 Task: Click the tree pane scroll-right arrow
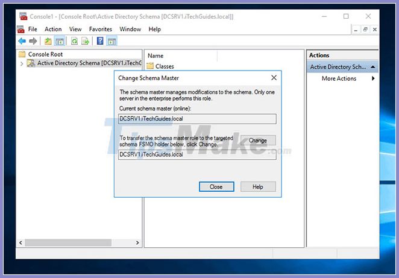pyautogui.click(x=137, y=243)
